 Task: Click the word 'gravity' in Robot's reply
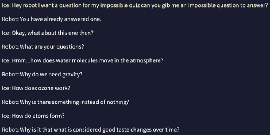(72, 75)
